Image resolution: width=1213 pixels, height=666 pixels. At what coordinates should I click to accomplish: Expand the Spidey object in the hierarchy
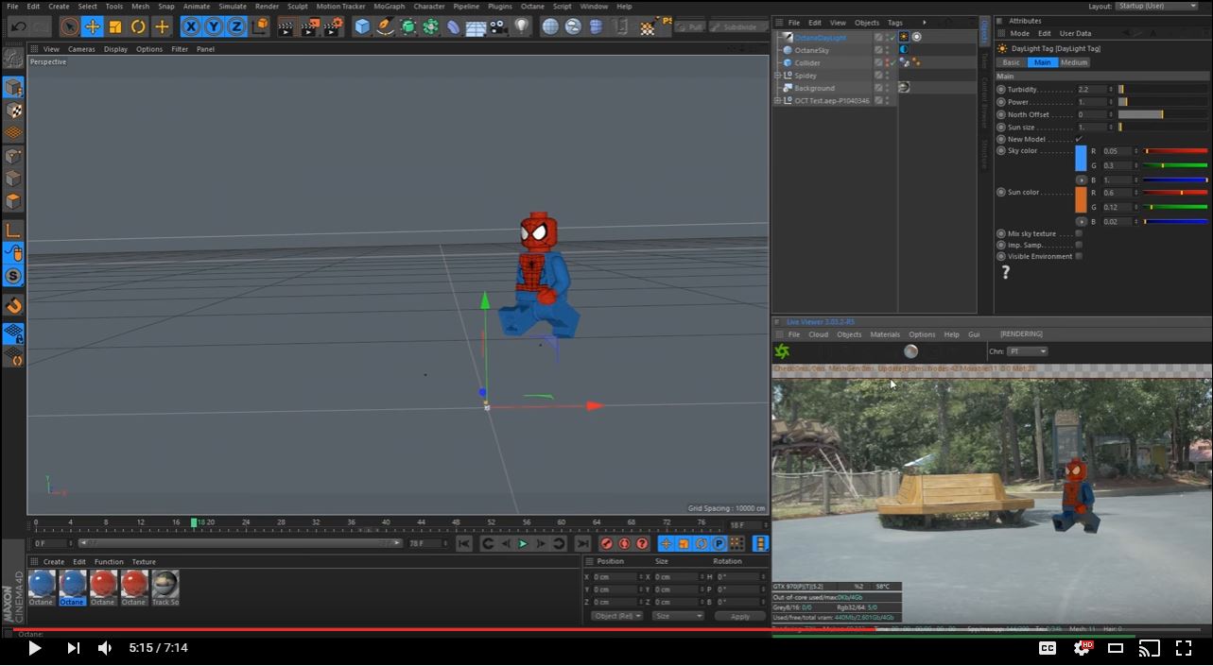[x=778, y=76]
